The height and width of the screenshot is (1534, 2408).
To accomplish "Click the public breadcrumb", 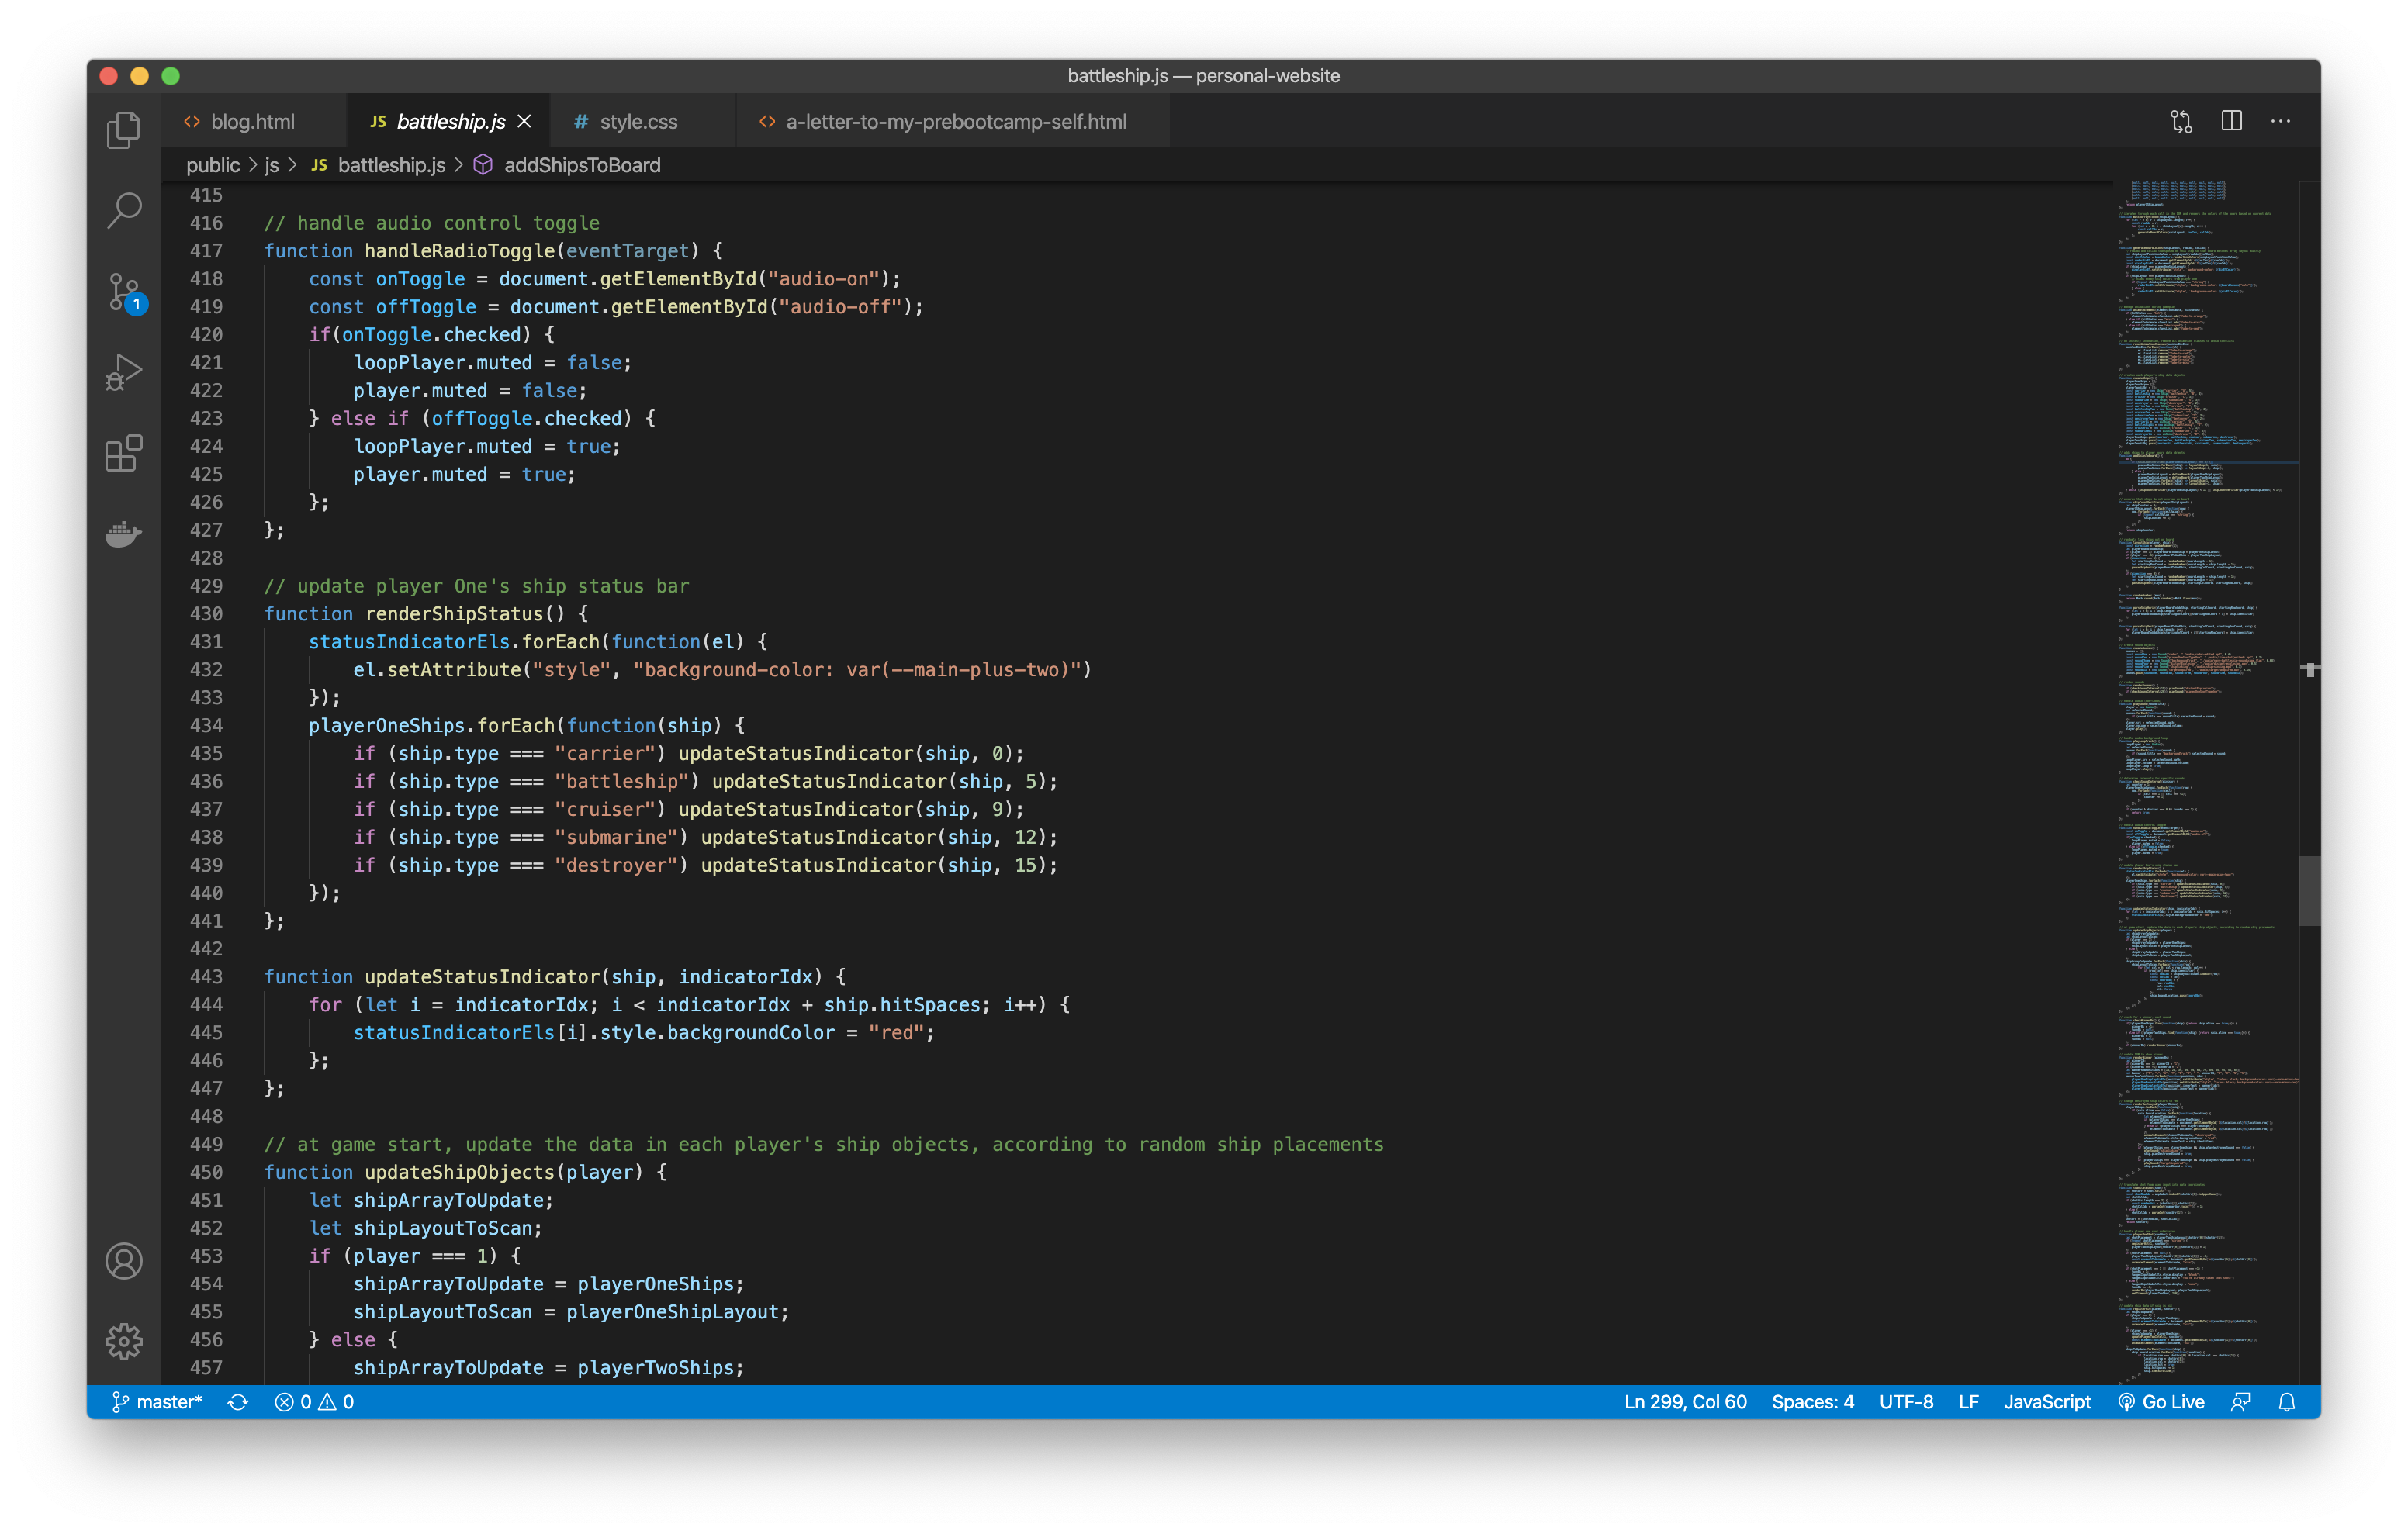I will pos(213,165).
